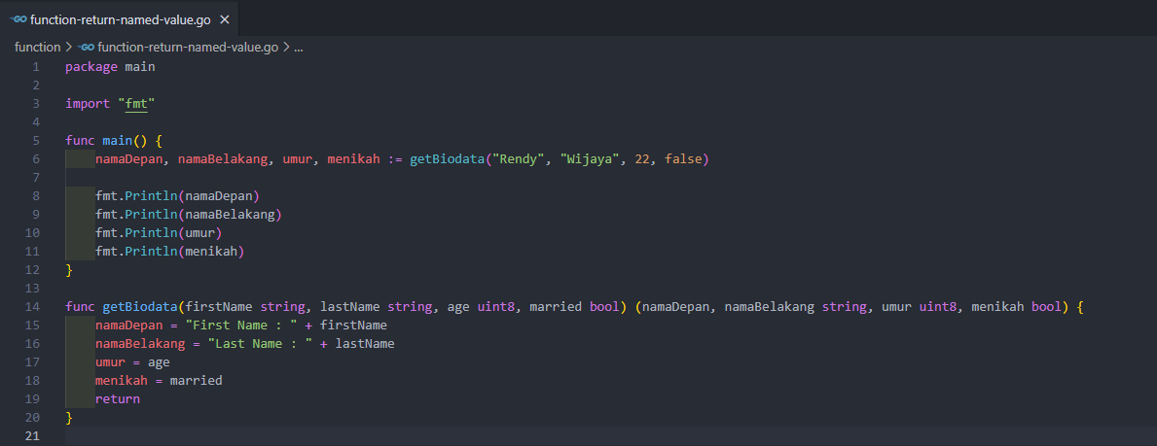Click the closing brace on line 20
This screenshot has width=1157, height=446.
click(x=69, y=417)
